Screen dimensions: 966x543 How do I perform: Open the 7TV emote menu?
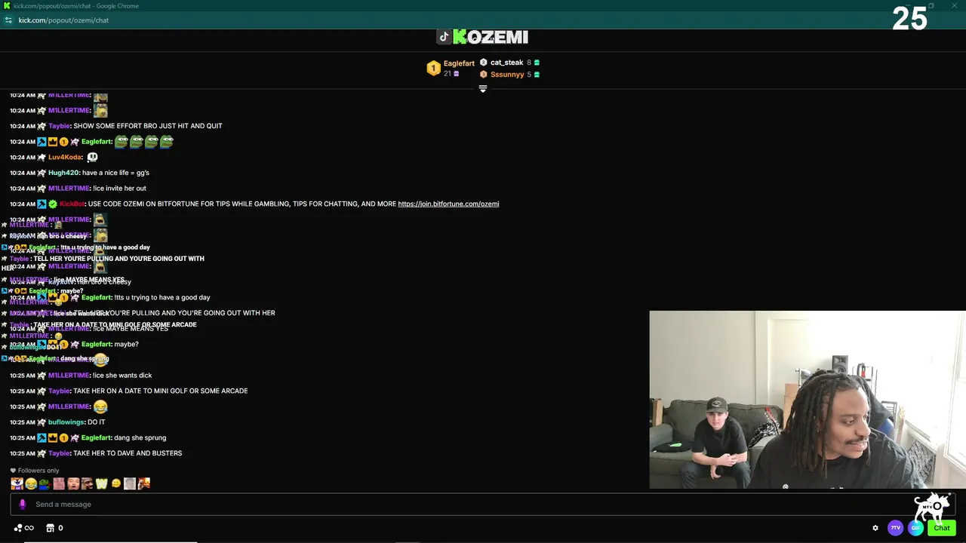(895, 528)
